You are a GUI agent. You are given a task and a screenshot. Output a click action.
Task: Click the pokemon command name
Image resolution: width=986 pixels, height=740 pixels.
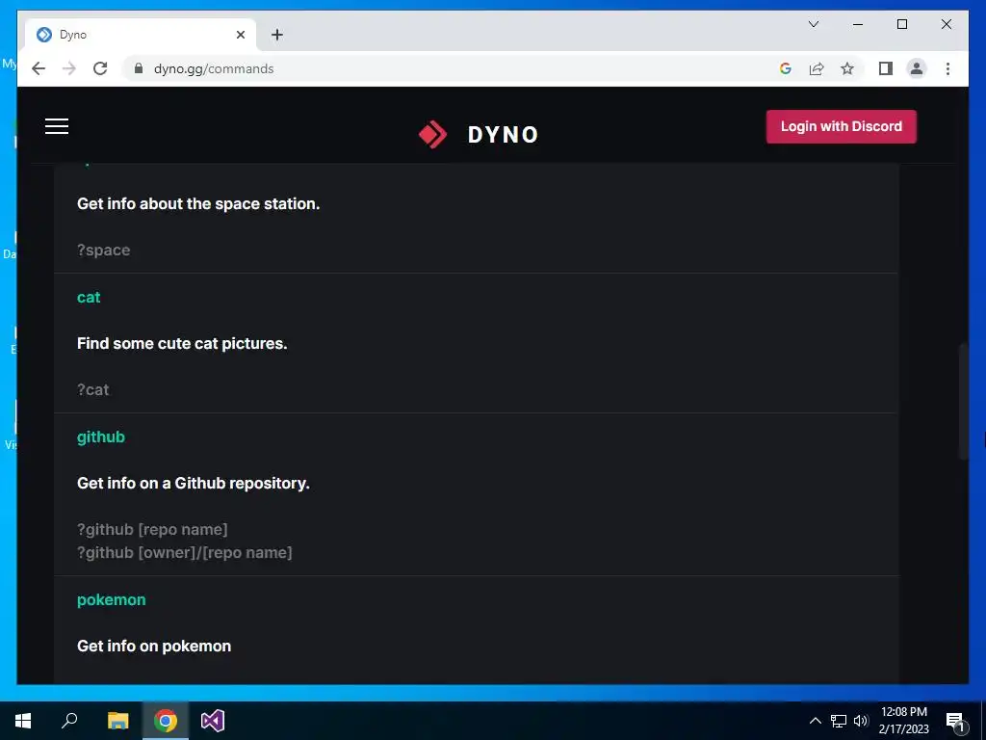point(112,599)
